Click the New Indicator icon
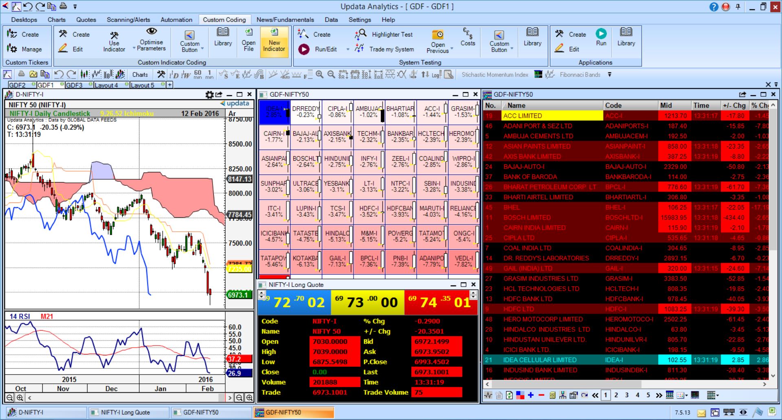Viewport: 782px width, 420px height. (274, 42)
